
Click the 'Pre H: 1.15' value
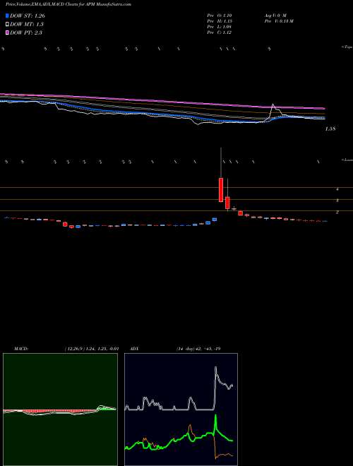[x=220, y=21]
